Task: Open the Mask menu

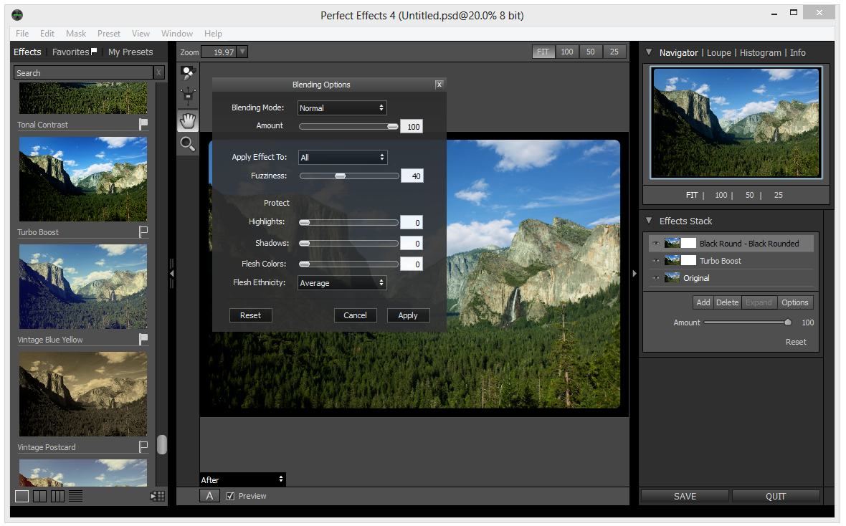Action: [76, 34]
